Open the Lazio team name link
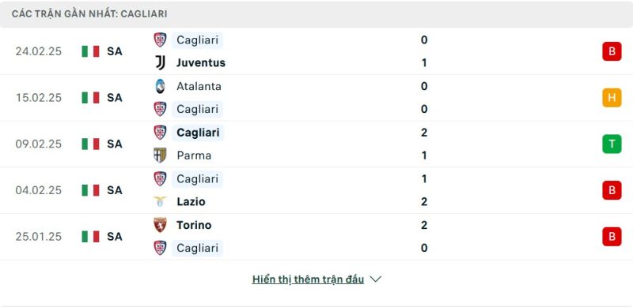This screenshot has width=633, height=307. tap(191, 201)
